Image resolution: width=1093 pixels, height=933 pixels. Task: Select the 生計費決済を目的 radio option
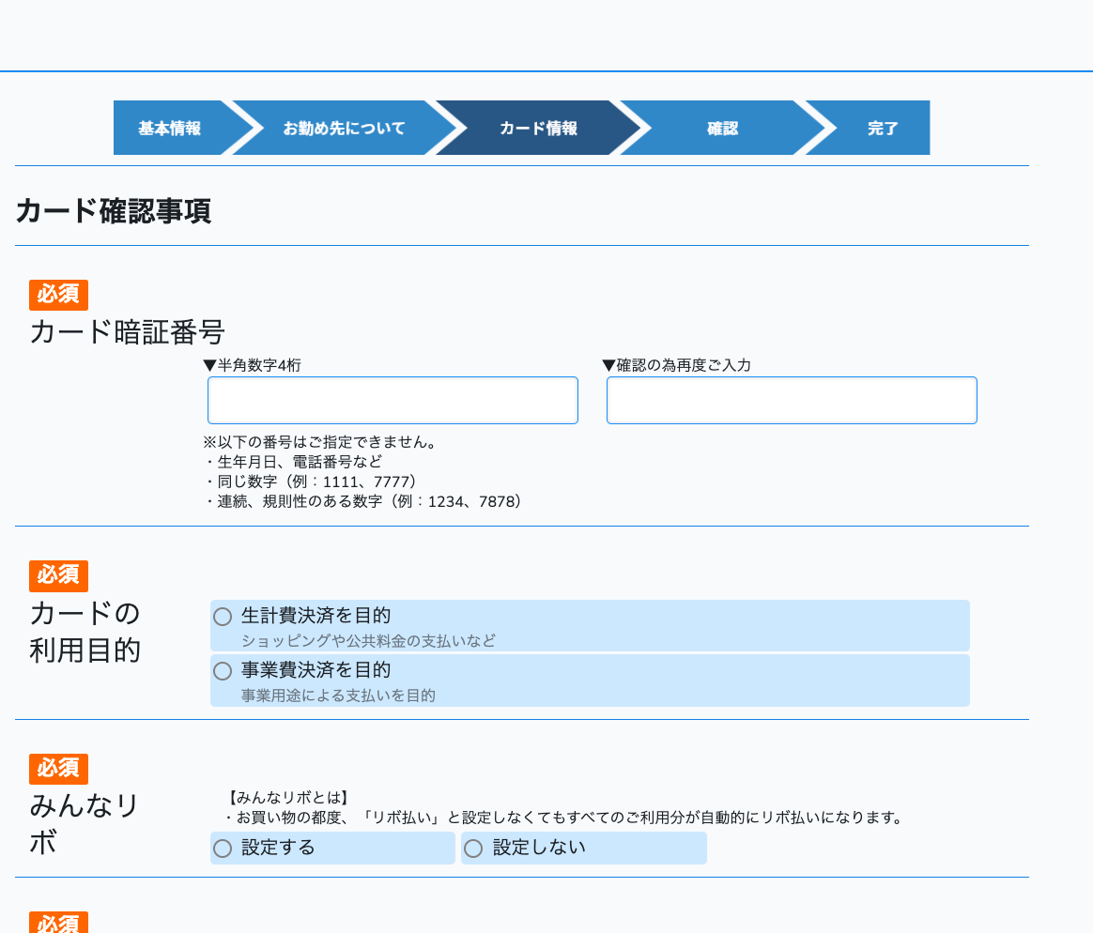(223, 617)
